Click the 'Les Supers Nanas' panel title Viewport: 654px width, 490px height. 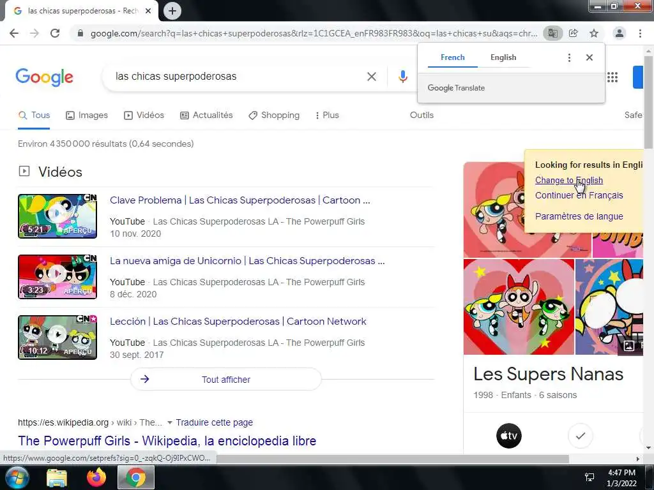(548, 374)
